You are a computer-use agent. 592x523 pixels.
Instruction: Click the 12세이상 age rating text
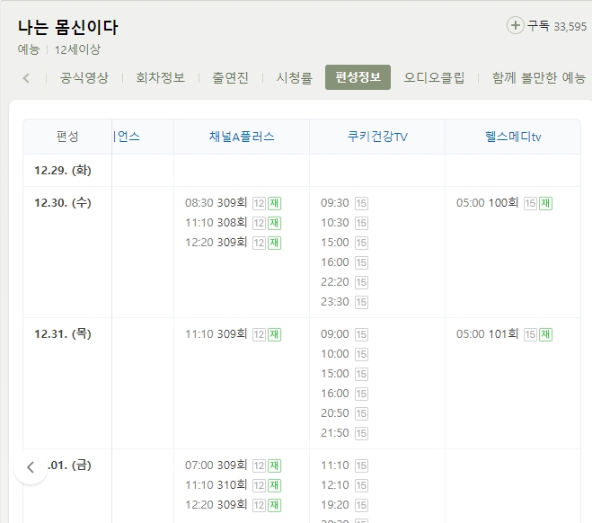click(77, 49)
